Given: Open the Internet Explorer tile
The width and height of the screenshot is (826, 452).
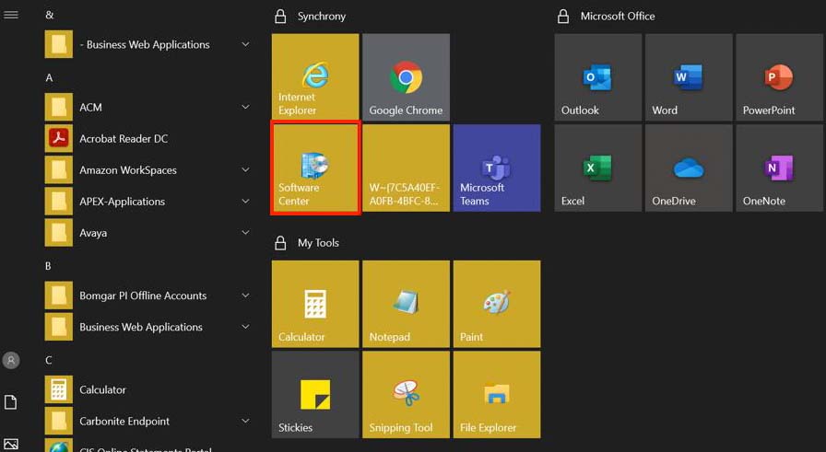Looking at the screenshot, I should pyautogui.click(x=315, y=77).
